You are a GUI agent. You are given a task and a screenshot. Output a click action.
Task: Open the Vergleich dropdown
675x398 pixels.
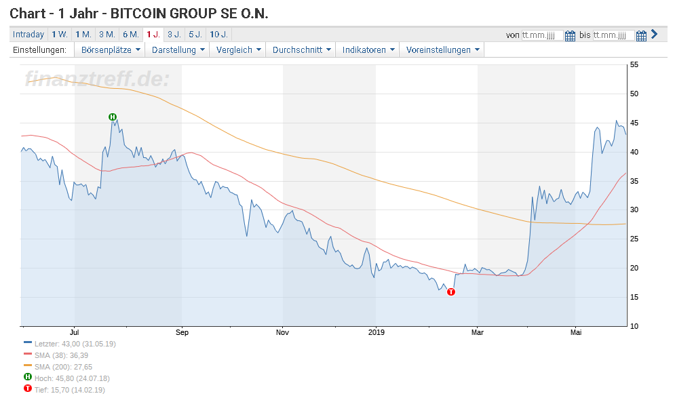(239, 50)
